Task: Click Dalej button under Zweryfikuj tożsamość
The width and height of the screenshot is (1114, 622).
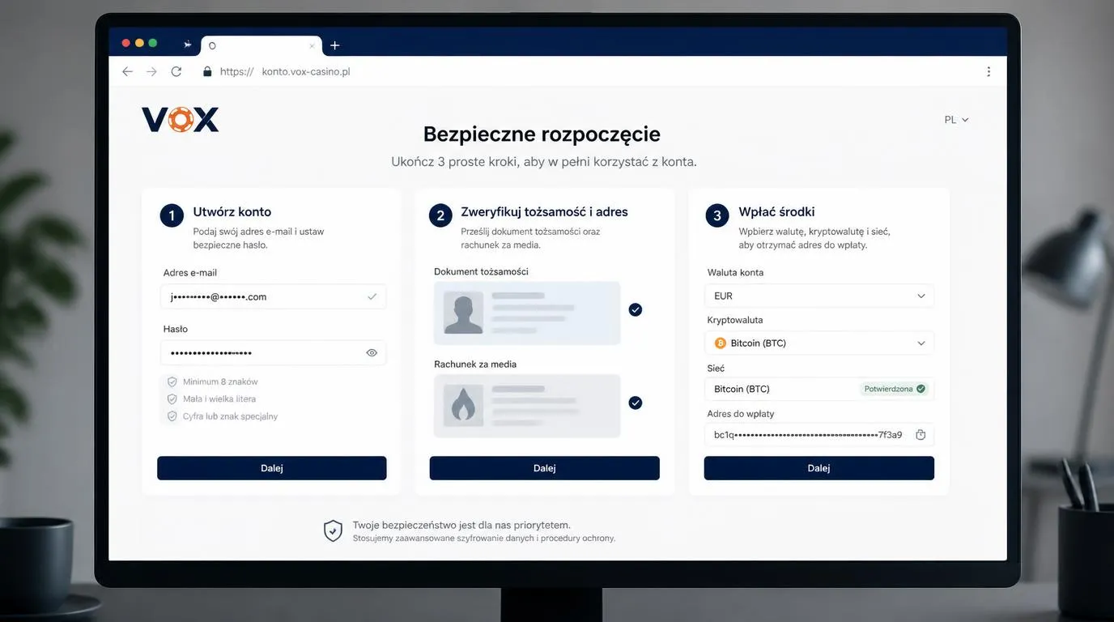Action: [545, 468]
